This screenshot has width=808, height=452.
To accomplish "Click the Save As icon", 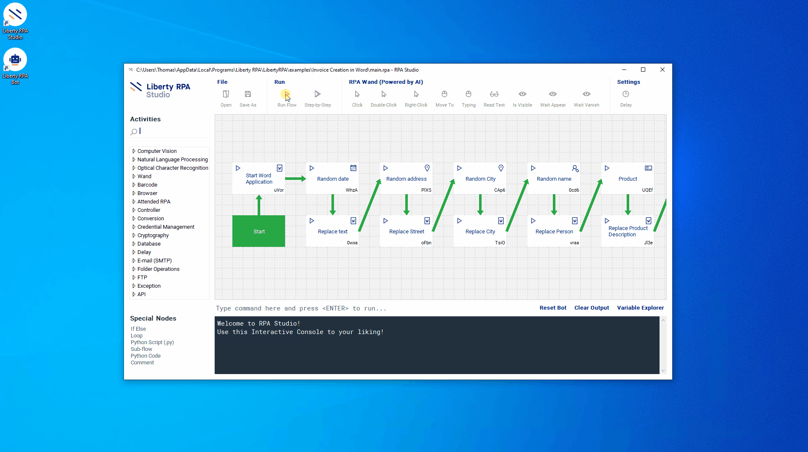I will [x=248, y=94].
